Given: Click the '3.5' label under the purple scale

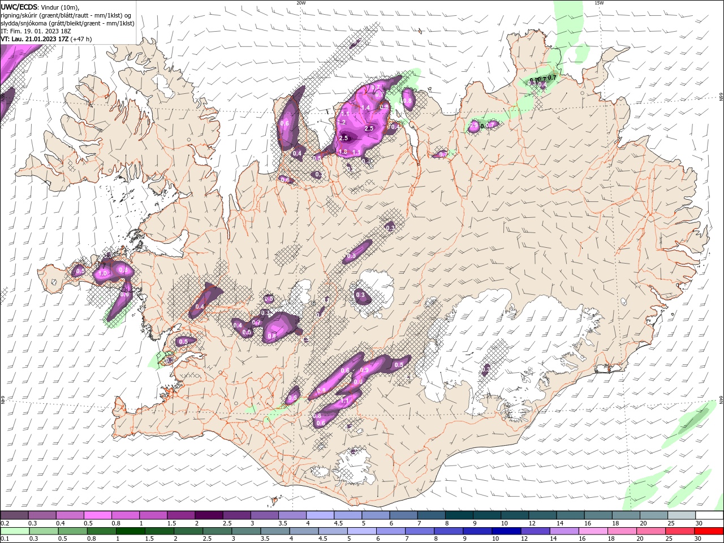Looking at the screenshot, I should (x=282, y=523).
